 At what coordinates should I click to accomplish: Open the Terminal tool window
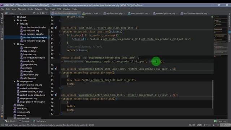point(24,121)
